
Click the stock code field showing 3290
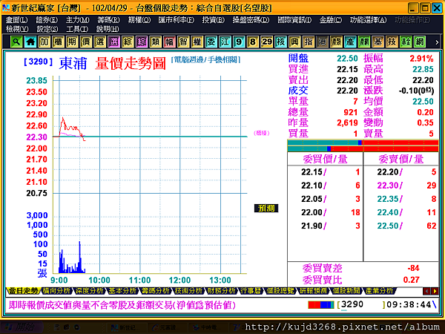pos(361,305)
